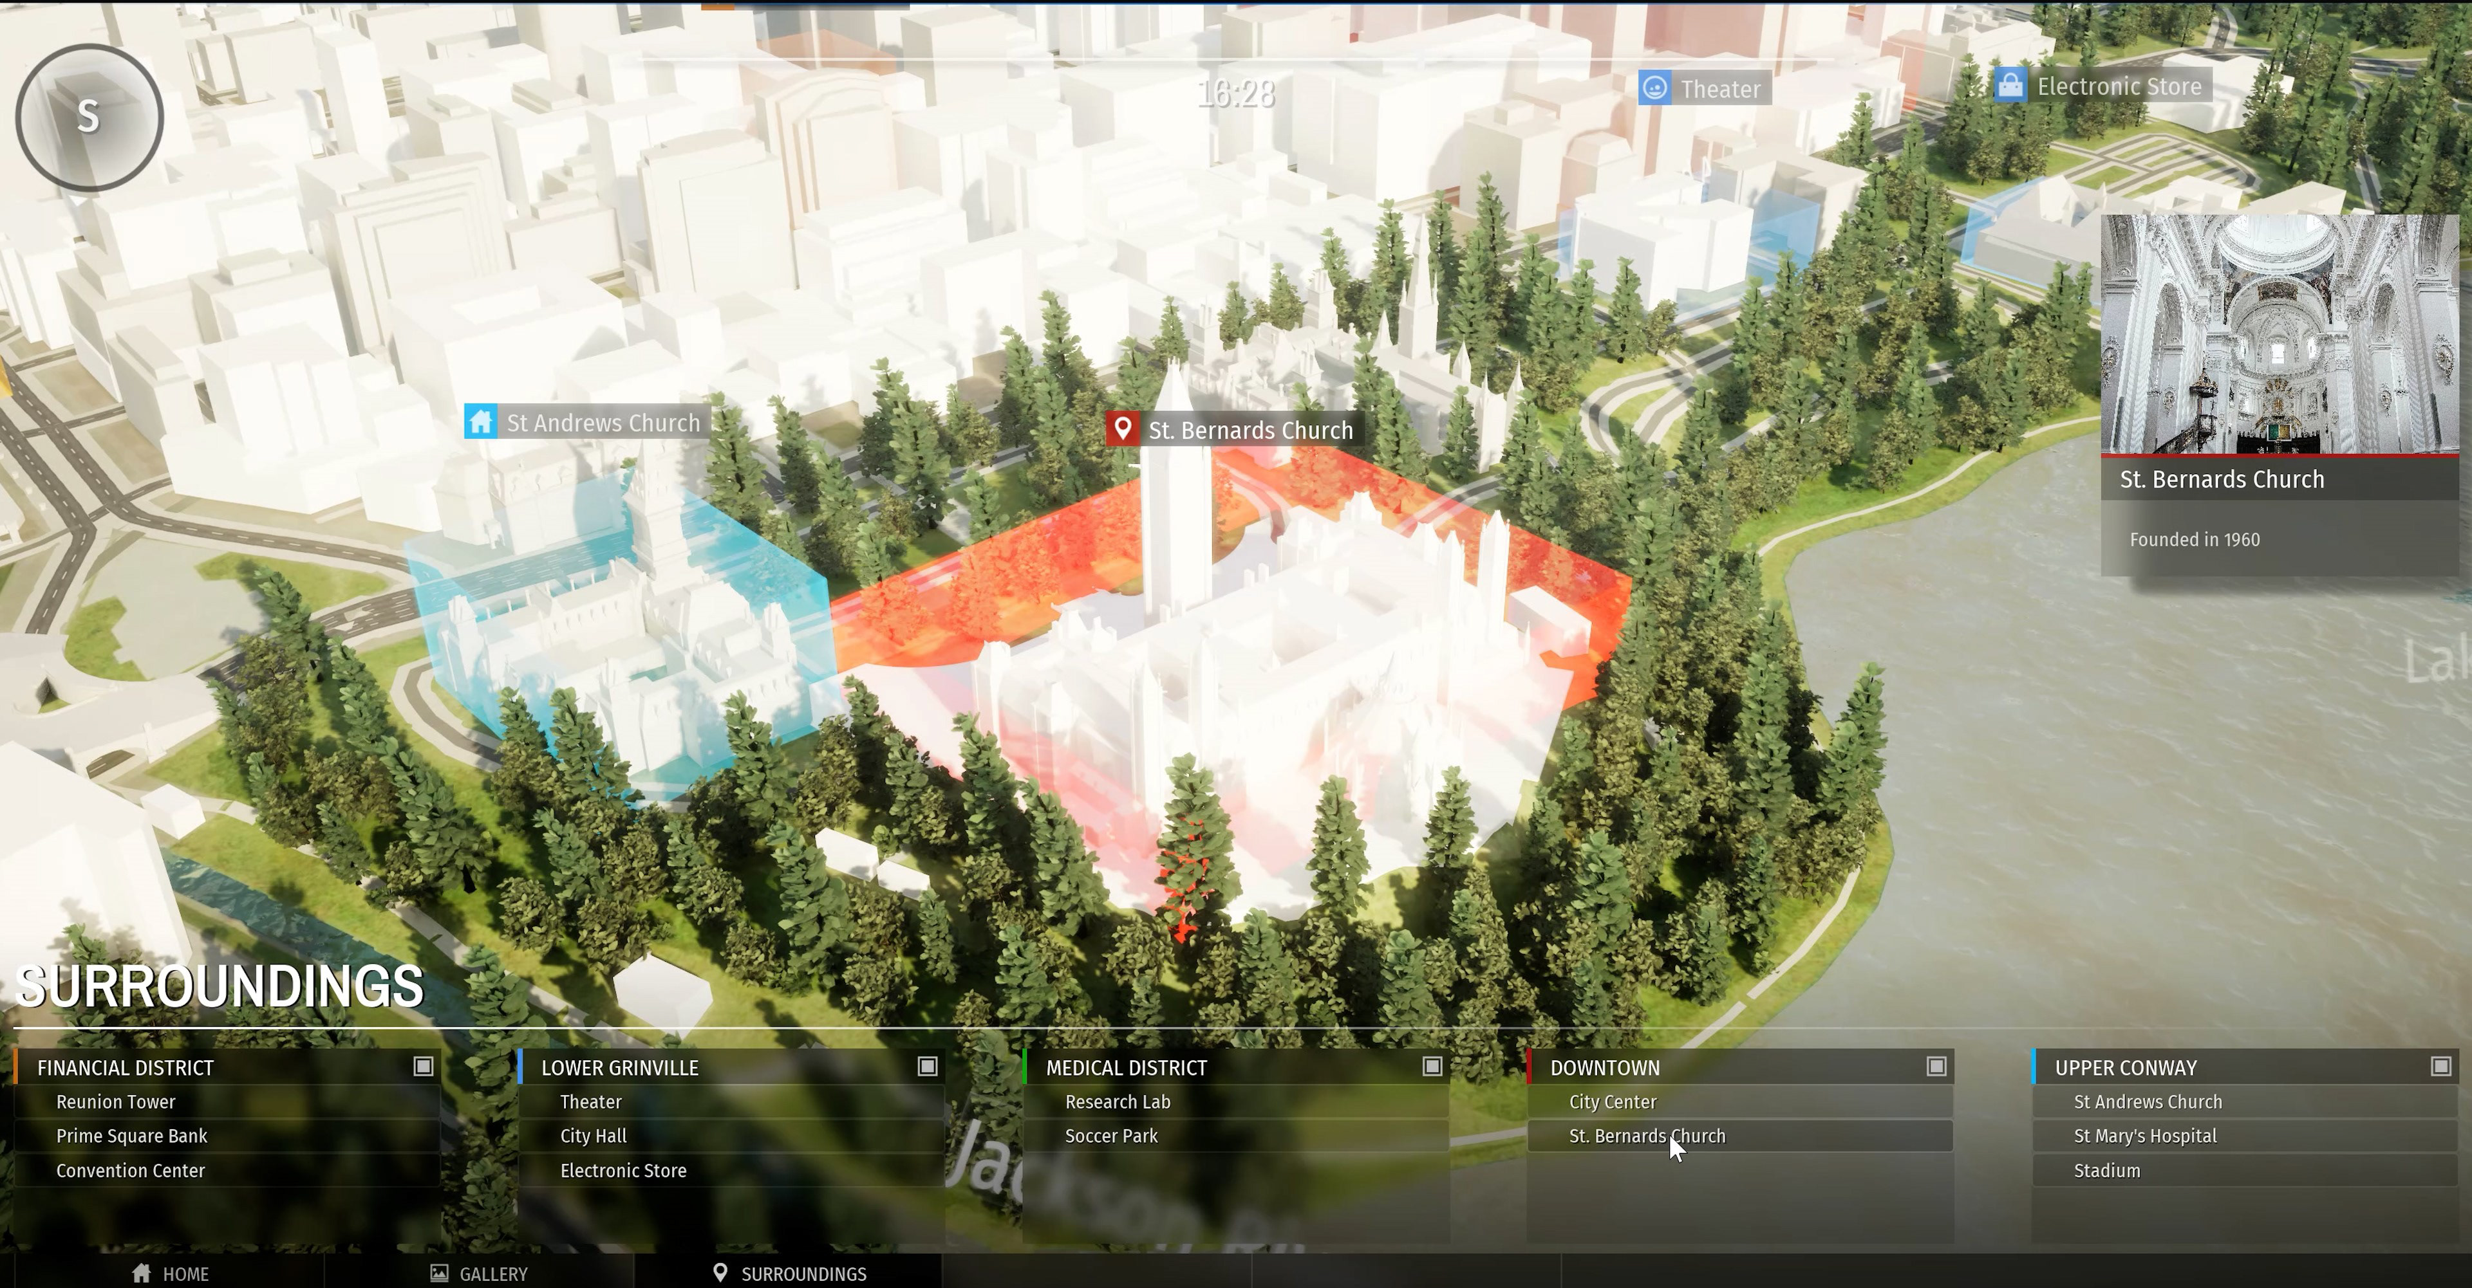This screenshot has width=2472, height=1288.
Task: Click the Home house icon in bottom bar
Action: [142, 1273]
